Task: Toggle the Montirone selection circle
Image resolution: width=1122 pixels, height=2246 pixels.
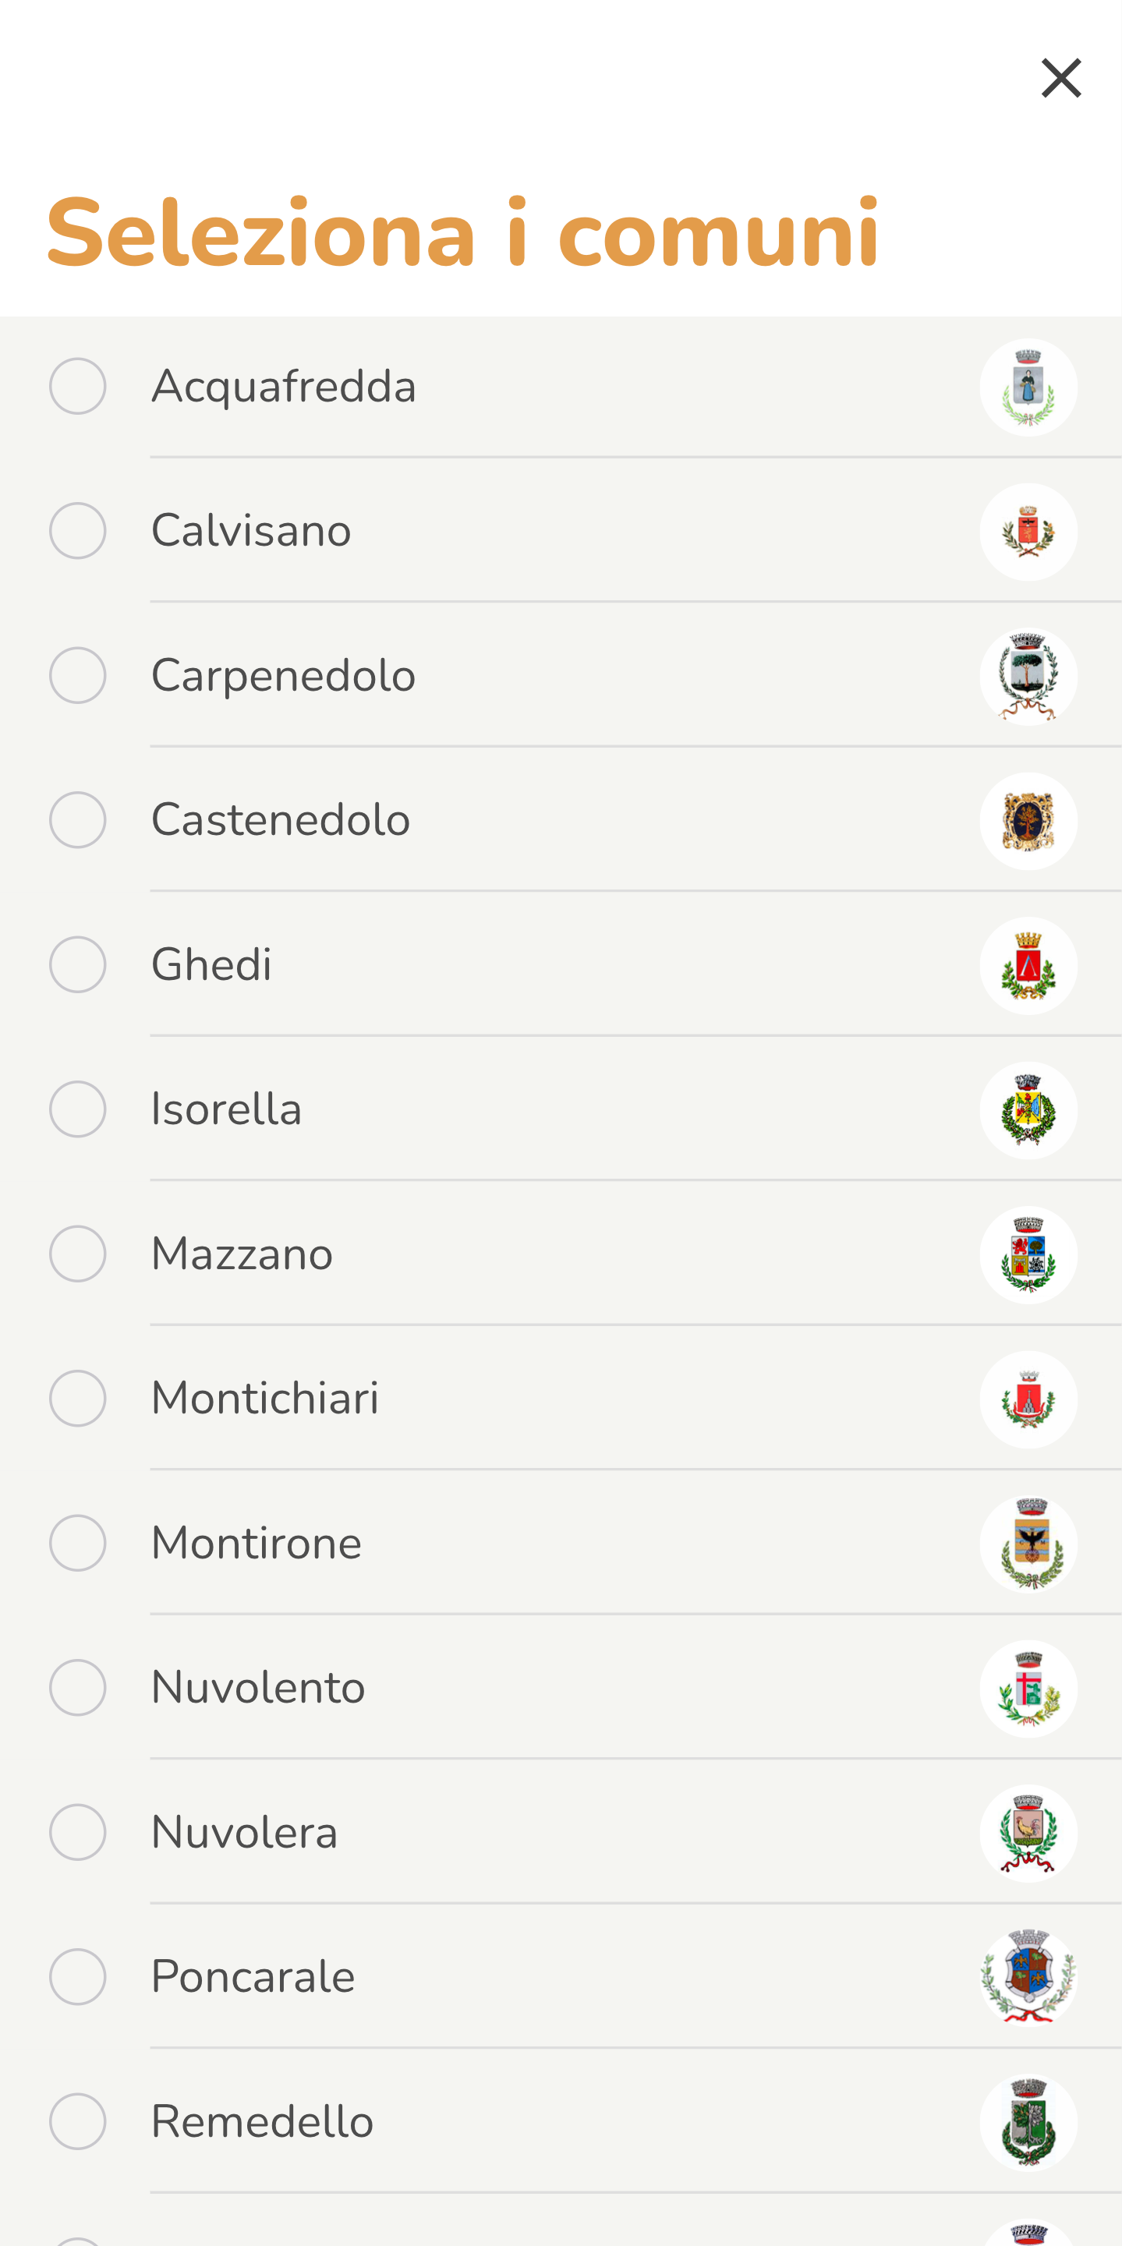Action: [78, 1544]
